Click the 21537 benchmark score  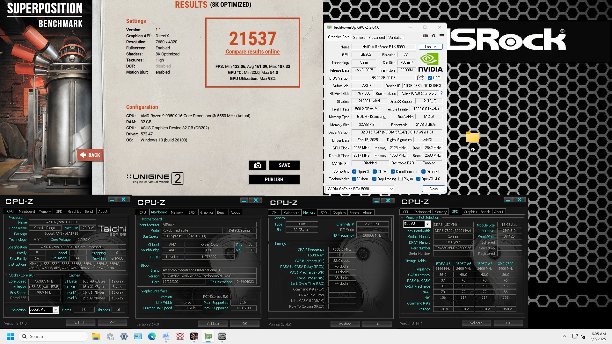(252, 39)
